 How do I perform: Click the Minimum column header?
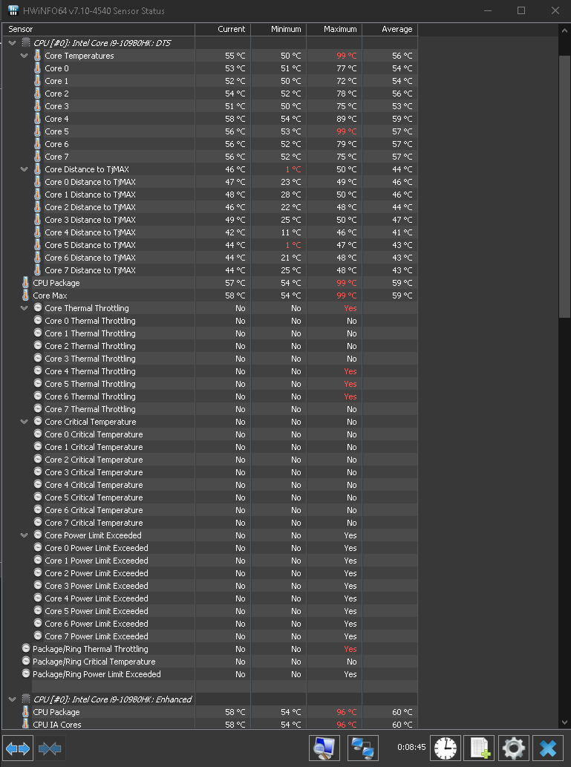279,30
